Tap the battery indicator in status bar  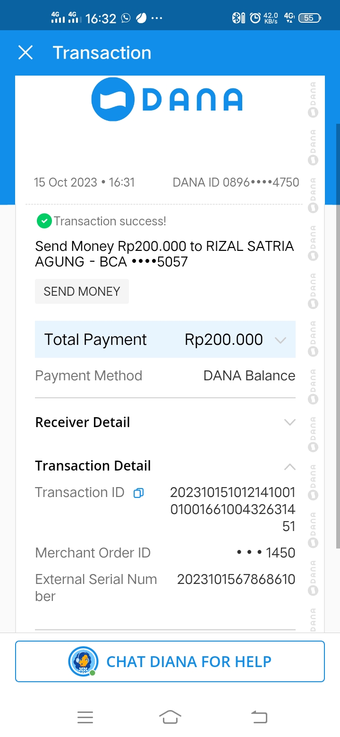point(309,18)
